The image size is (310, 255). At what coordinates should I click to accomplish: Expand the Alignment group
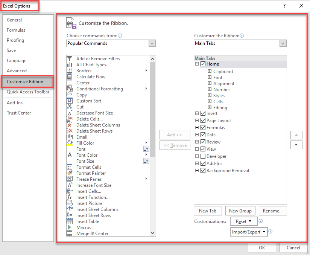[x=210, y=83]
